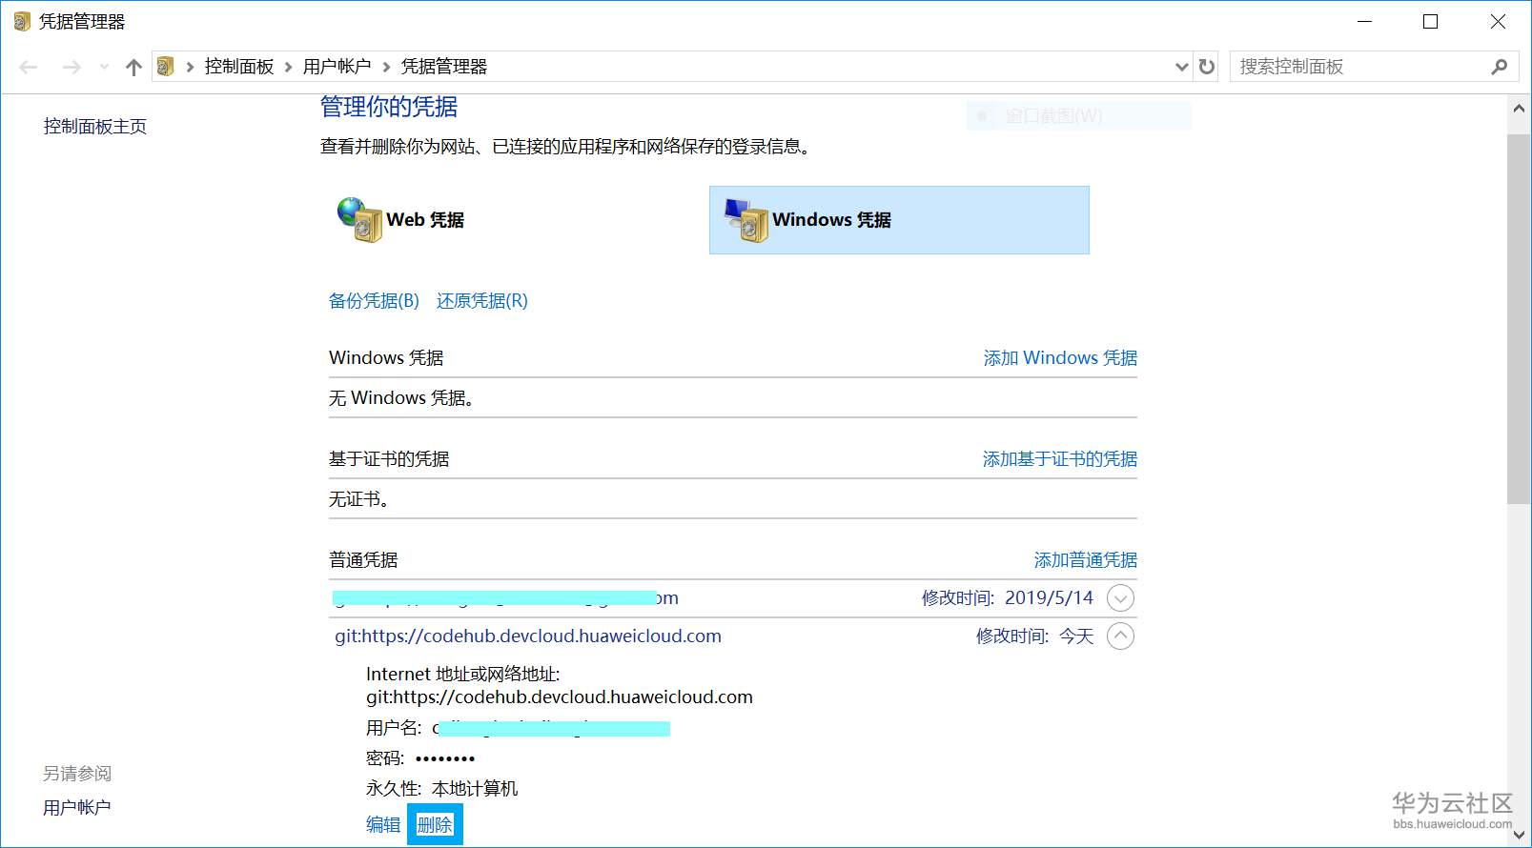Focus the 搜索控制面板 search box
This screenshot has width=1532, height=848.
click(1374, 67)
